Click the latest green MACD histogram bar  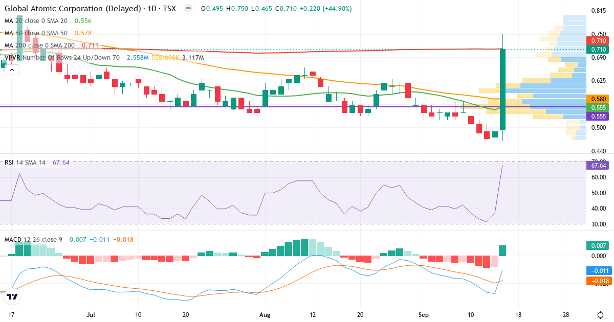click(x=503, y=250)
